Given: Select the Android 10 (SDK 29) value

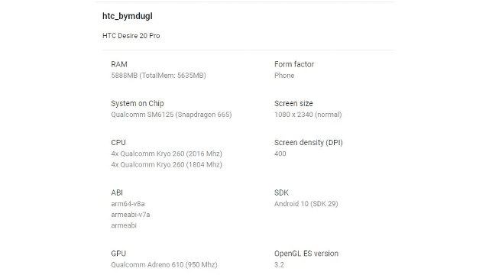Looking at the screenshot, I should click(x=306, y=204).
